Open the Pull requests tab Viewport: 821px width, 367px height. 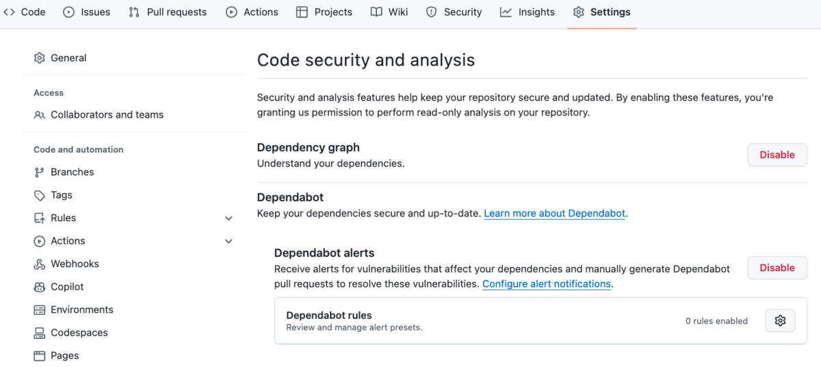coord(168,12)
